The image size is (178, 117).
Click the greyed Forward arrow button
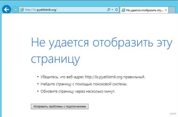click(15, 9)
